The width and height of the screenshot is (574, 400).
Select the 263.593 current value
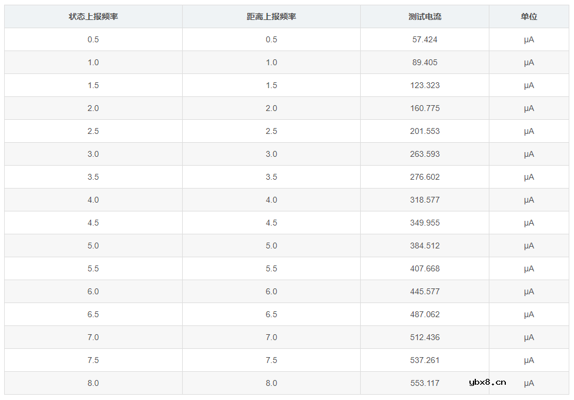pos(425,154)
